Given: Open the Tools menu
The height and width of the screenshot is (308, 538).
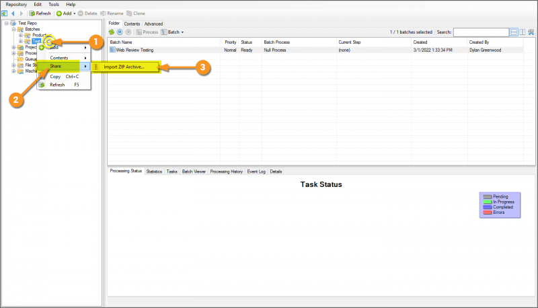Looking at the screenshot, I should [x=54, y=5].
